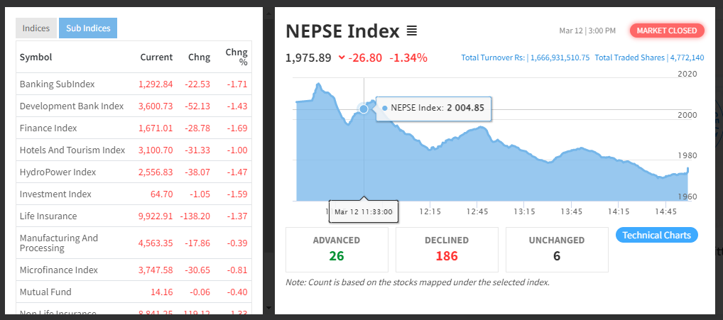
Task: Switch to the Indices tab
Action: pyautogui.click(x=36, y=28)
